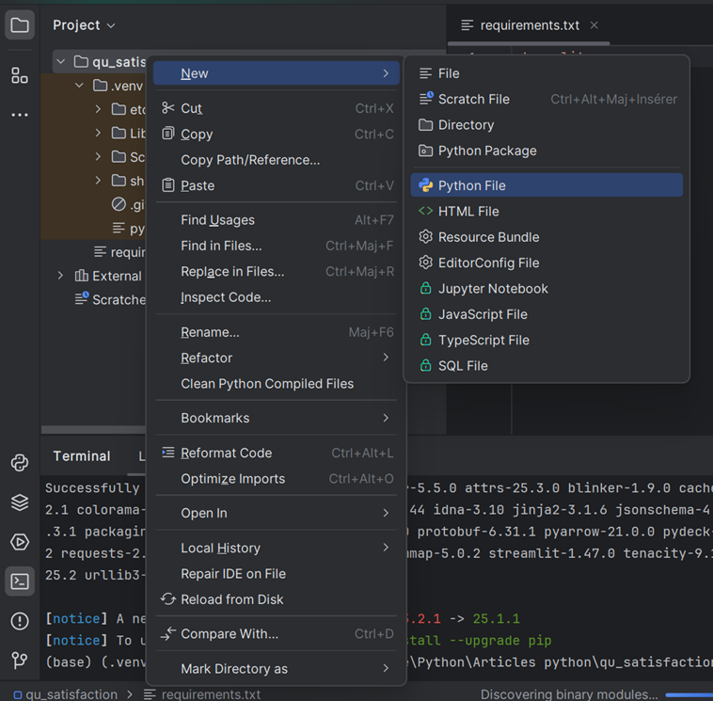Open the Project view dropdown chevron
This screenshot has height=701, width=713.
(x=111, y=26)
